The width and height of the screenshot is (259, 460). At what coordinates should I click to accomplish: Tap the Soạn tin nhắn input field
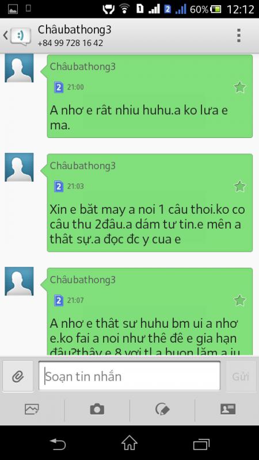[129, 376]
